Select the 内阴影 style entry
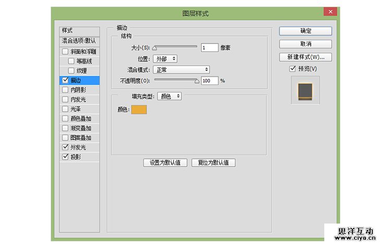The height and width of the screenshot is (246, 391). point(81,90)
